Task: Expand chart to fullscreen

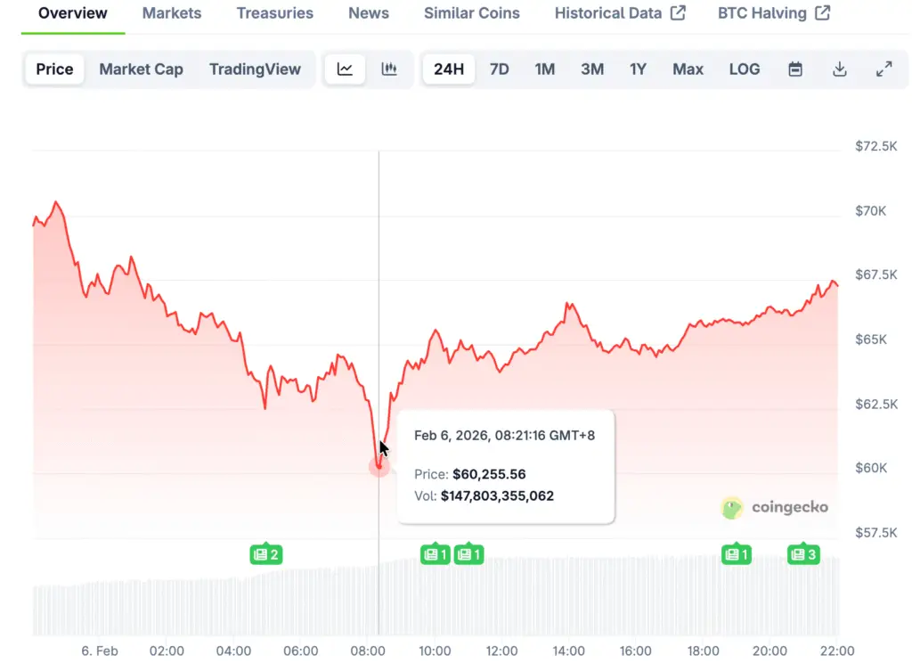Action: tap(883, 70)
